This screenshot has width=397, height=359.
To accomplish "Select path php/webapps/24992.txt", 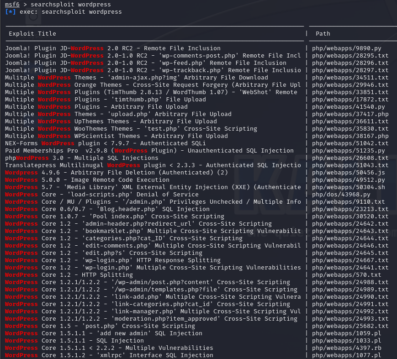I will (350, 311).
